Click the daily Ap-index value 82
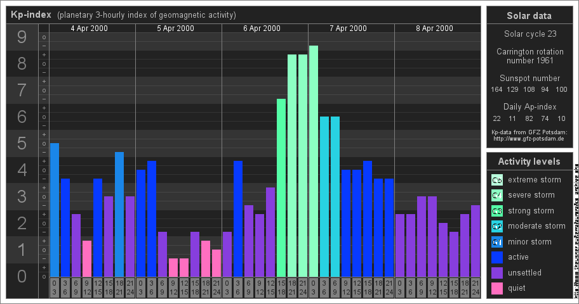Viewport: 579px width, 304px height. coord(529,118)
